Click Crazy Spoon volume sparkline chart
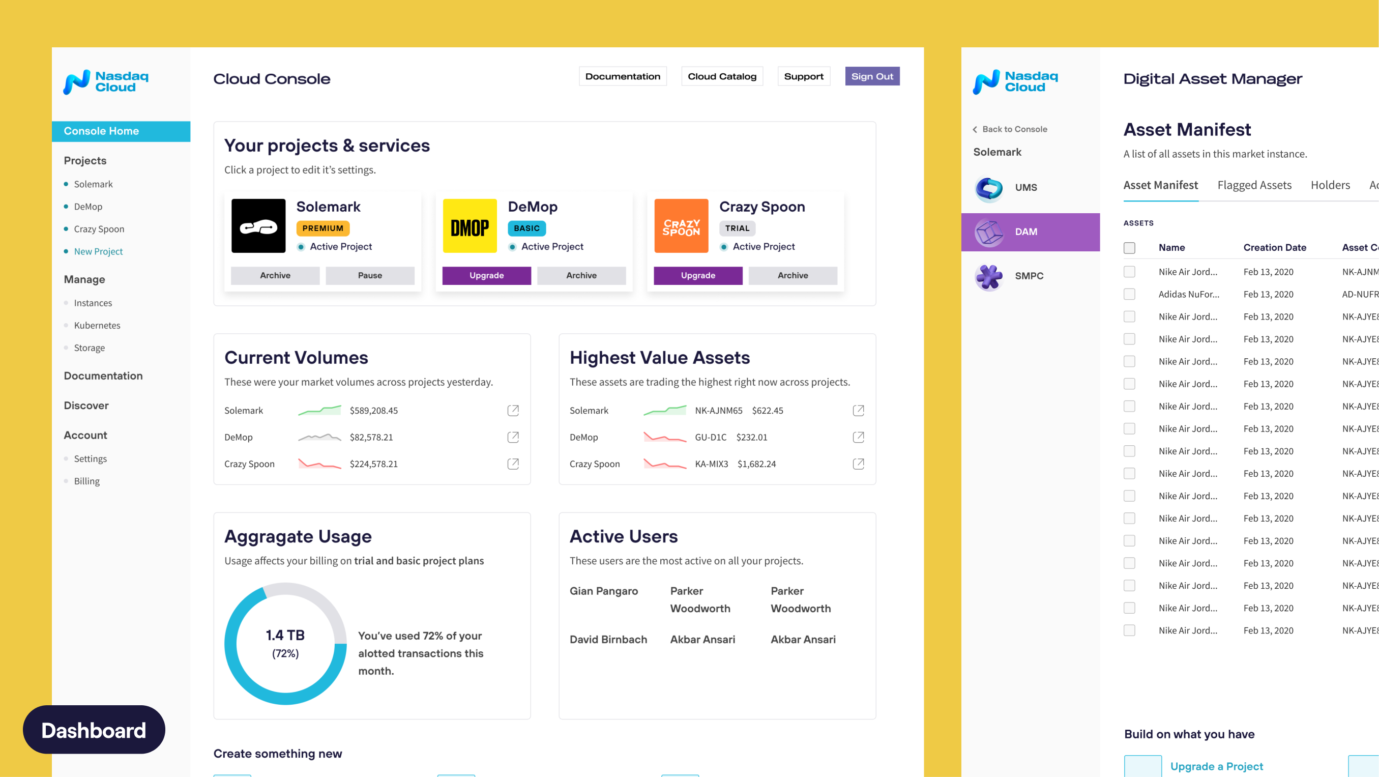This screenshot has width=1379, height=777. pos(319,464)
